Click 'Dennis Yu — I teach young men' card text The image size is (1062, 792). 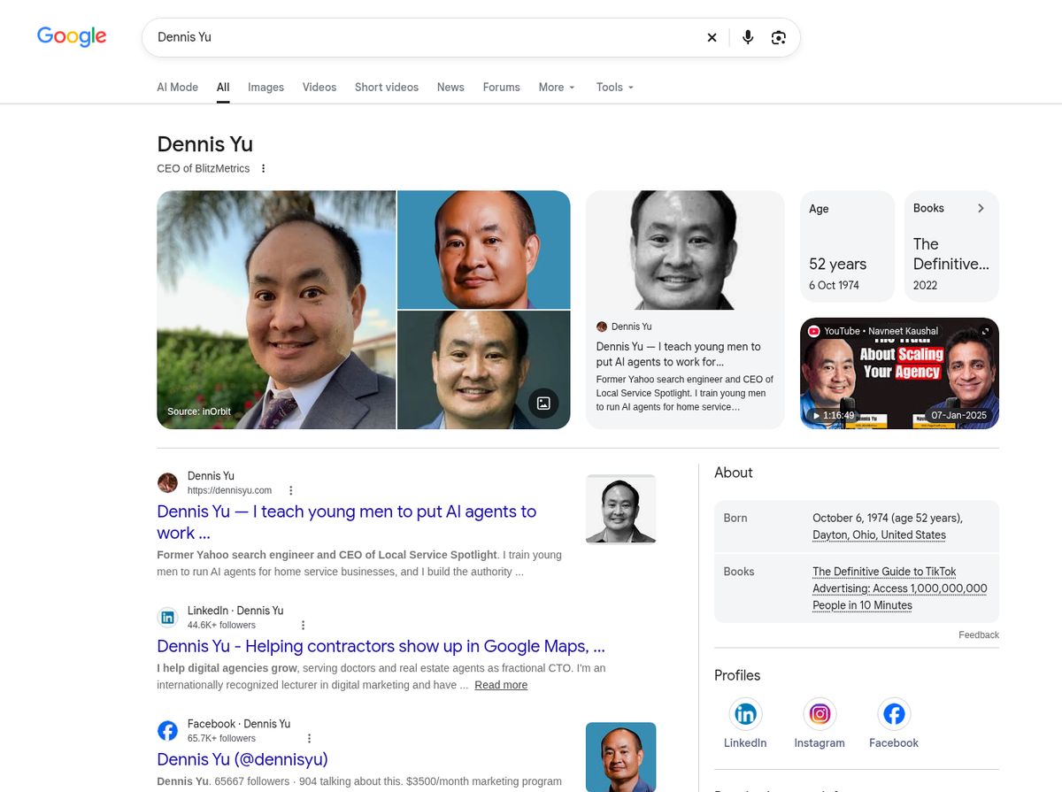679,354
